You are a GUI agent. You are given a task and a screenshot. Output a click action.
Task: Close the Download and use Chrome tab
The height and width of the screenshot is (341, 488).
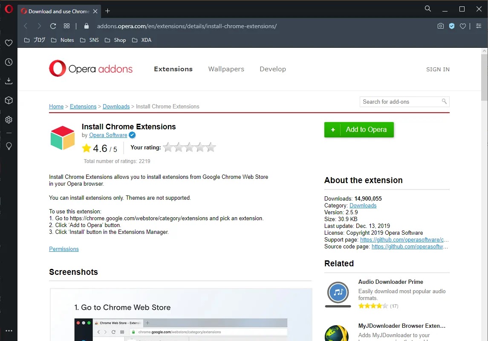tap(95, 11)
